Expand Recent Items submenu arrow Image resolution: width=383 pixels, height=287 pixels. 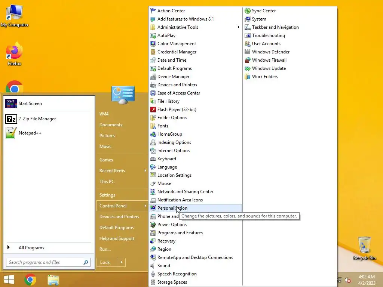pos(145,170)
